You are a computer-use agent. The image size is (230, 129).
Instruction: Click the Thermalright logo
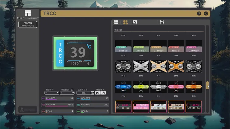tap(28, 14)
